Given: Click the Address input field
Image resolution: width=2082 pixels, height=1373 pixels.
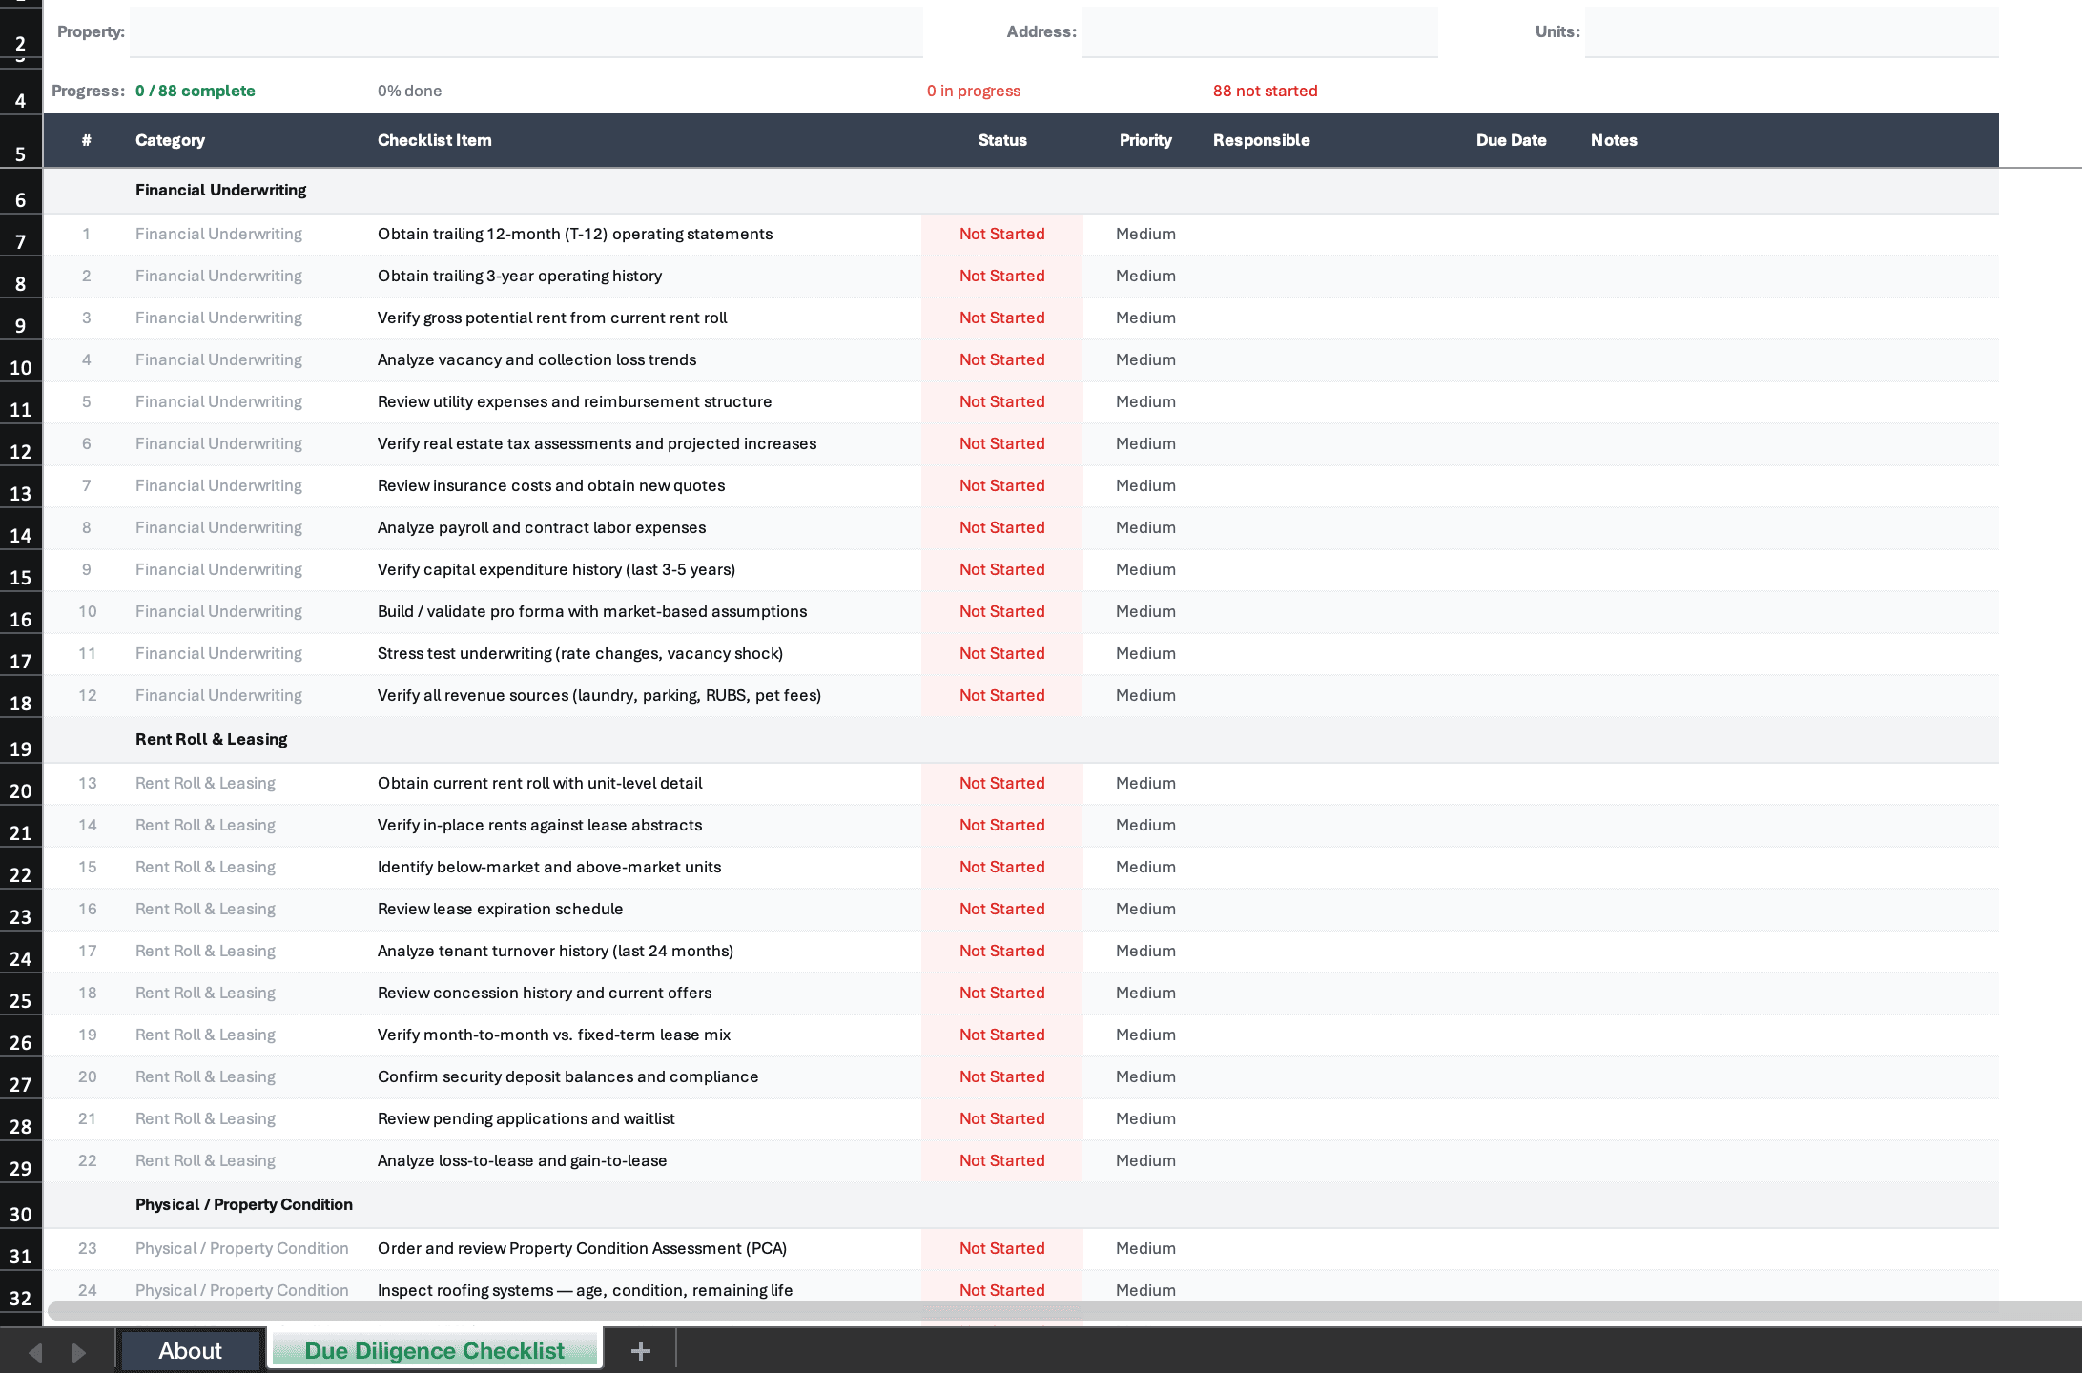Looking at the screenshot, I should [1259, 31].
